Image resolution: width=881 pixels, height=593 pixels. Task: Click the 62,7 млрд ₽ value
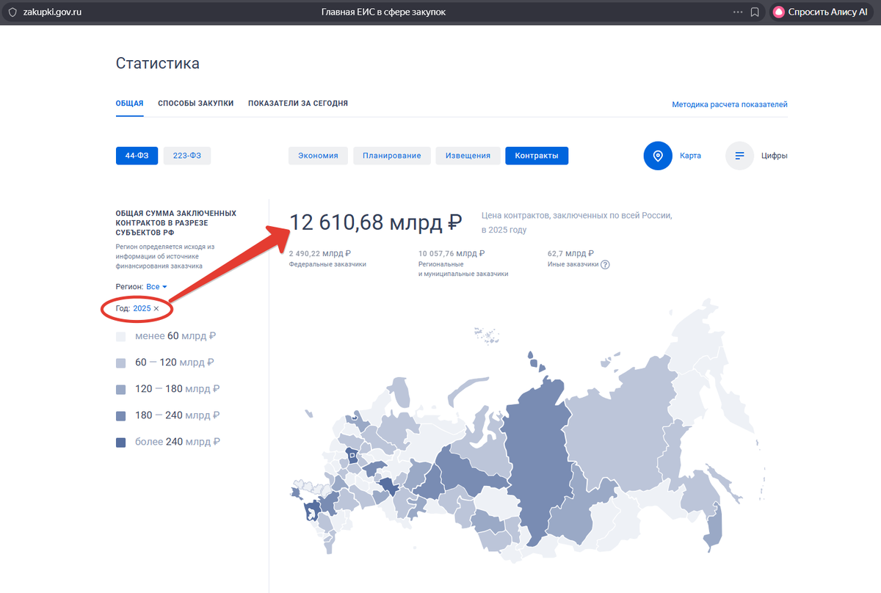[571, 253]
